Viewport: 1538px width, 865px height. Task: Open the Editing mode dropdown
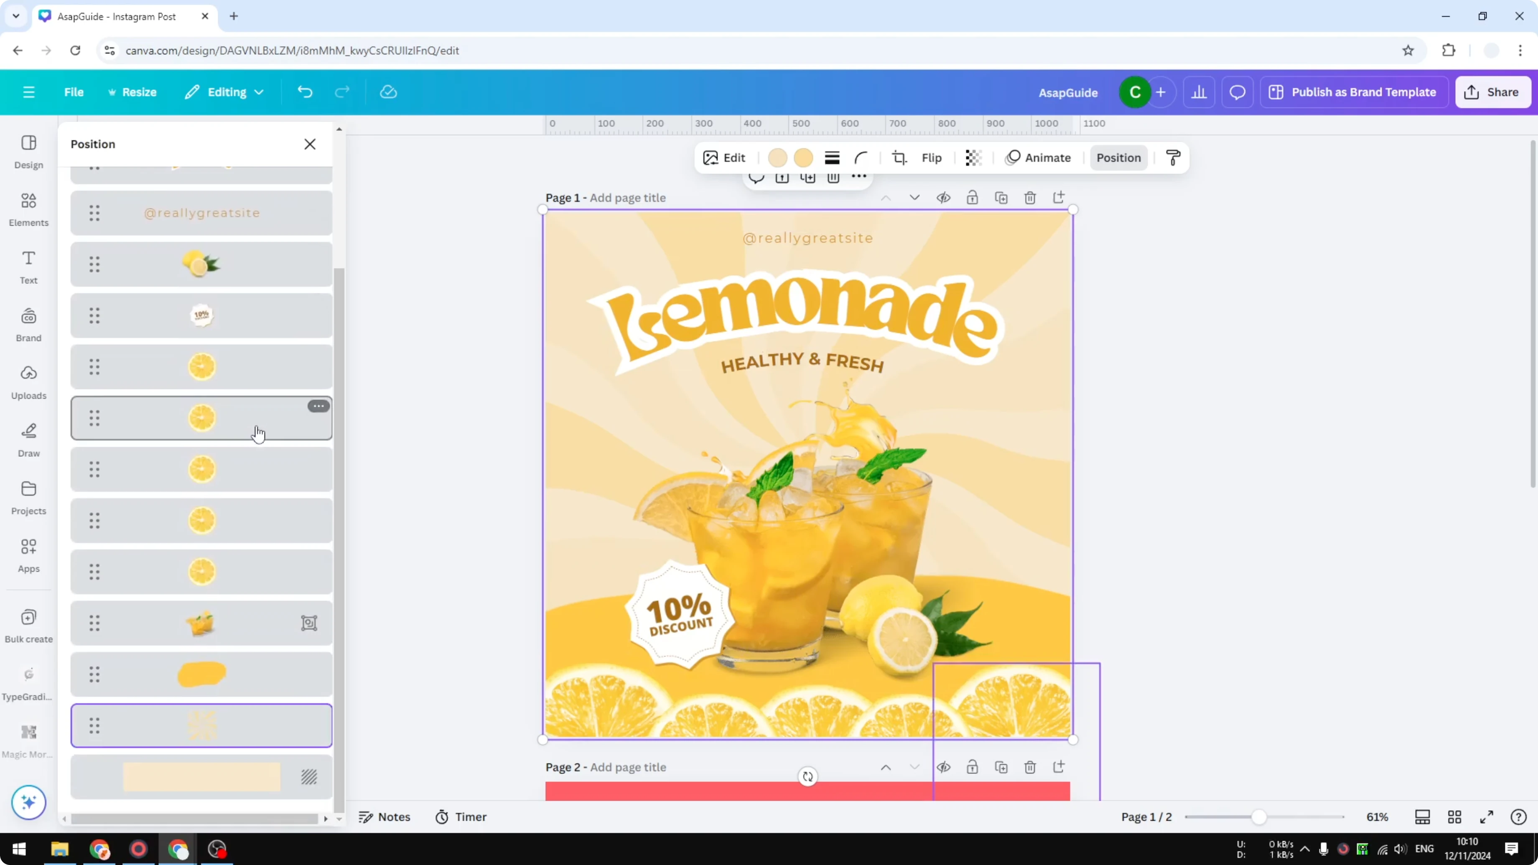tap(224, 92)
